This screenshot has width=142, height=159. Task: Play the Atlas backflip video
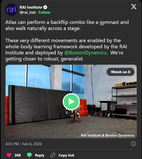pos(71,102)
